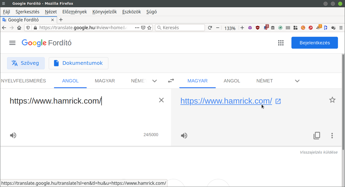Click the page vertical scrollbar
Image resolution: width=345 pixels, height=187 pixels.
343,102
